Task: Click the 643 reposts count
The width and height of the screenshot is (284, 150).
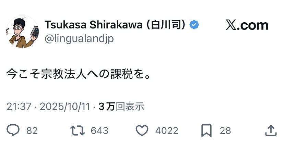Action: 99,130
